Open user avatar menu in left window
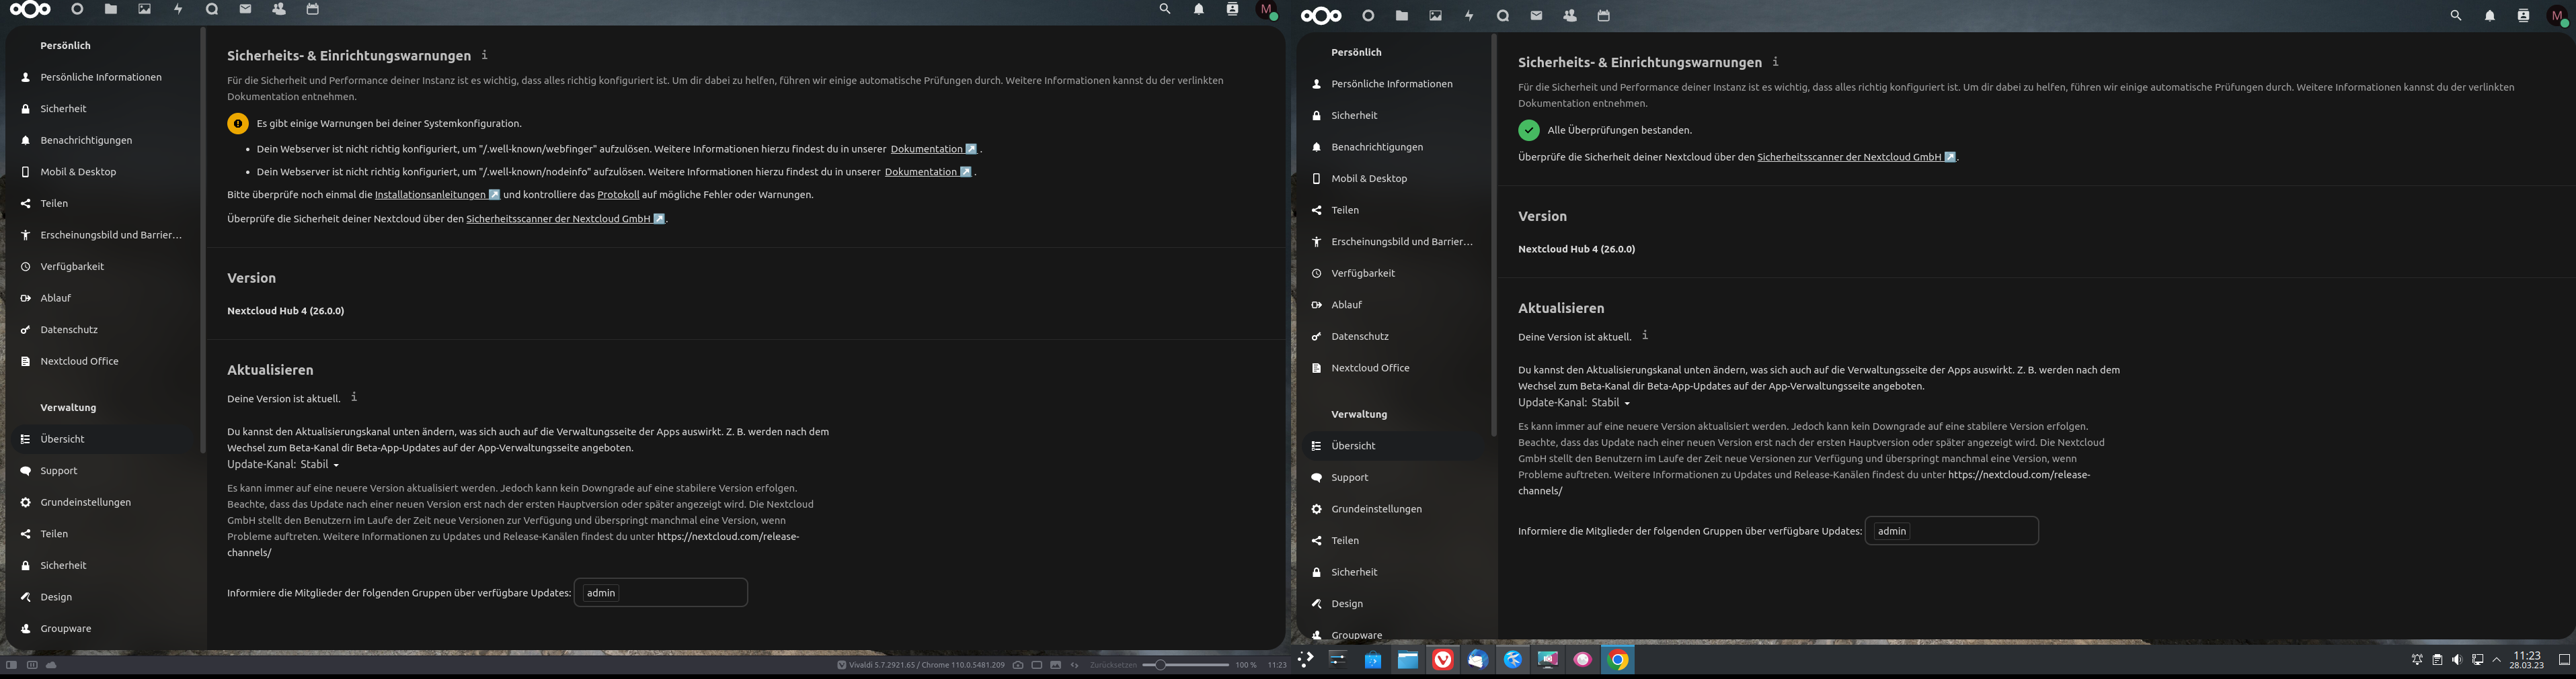This screenshot has width=2576, height=679. coord(1267,10)
